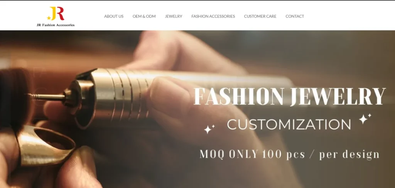Click sparkle icon right of CUSTOMIZATION
Image resolution: width=395 pixels, height=188 pixels.
(x=365, y=119)
